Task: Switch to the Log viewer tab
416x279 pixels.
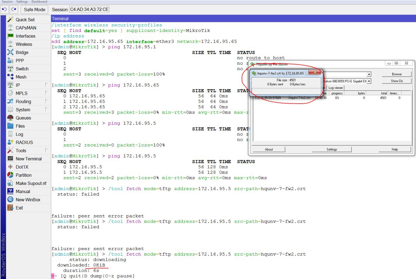Action: pyautogui.click(x=336, y=88)
